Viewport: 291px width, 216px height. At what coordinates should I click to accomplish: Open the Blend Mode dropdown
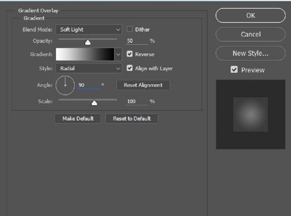(x=88, y=30)
